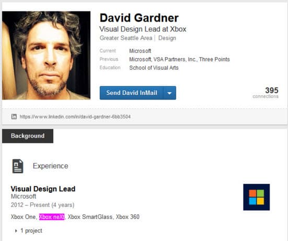
Task: Open Three Points previous company link
Action: point(214,59)
